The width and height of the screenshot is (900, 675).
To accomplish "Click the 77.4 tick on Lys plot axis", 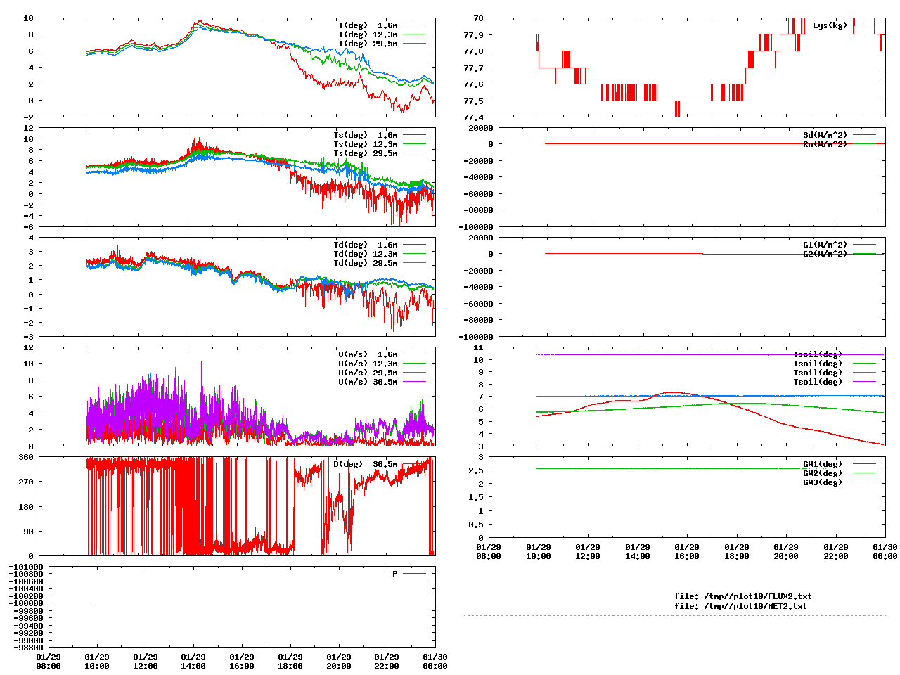I will pyautogui.click(x=473, y=117).
